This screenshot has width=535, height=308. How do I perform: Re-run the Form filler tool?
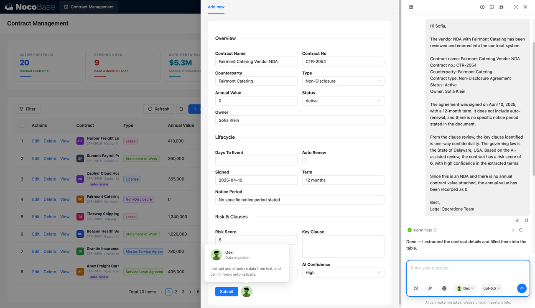click(521, 230)
